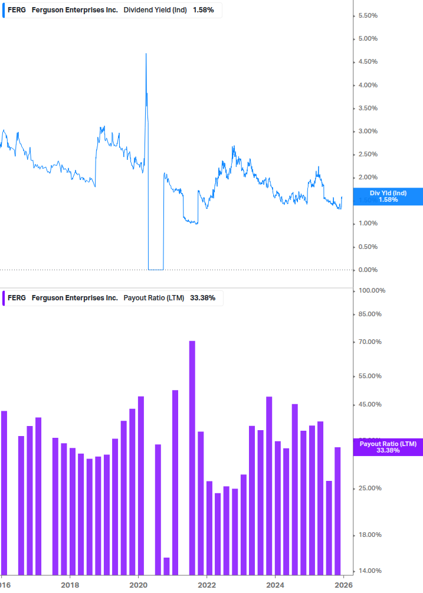Click the 70.00% payout ratio axis label
423x593 pixels.
[370, 342]
